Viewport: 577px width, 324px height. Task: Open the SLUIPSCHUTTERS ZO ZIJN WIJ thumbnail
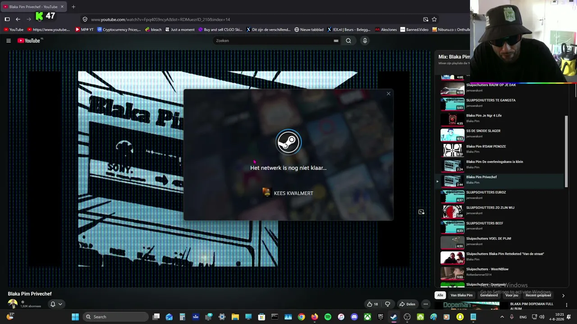pos(452,211)
